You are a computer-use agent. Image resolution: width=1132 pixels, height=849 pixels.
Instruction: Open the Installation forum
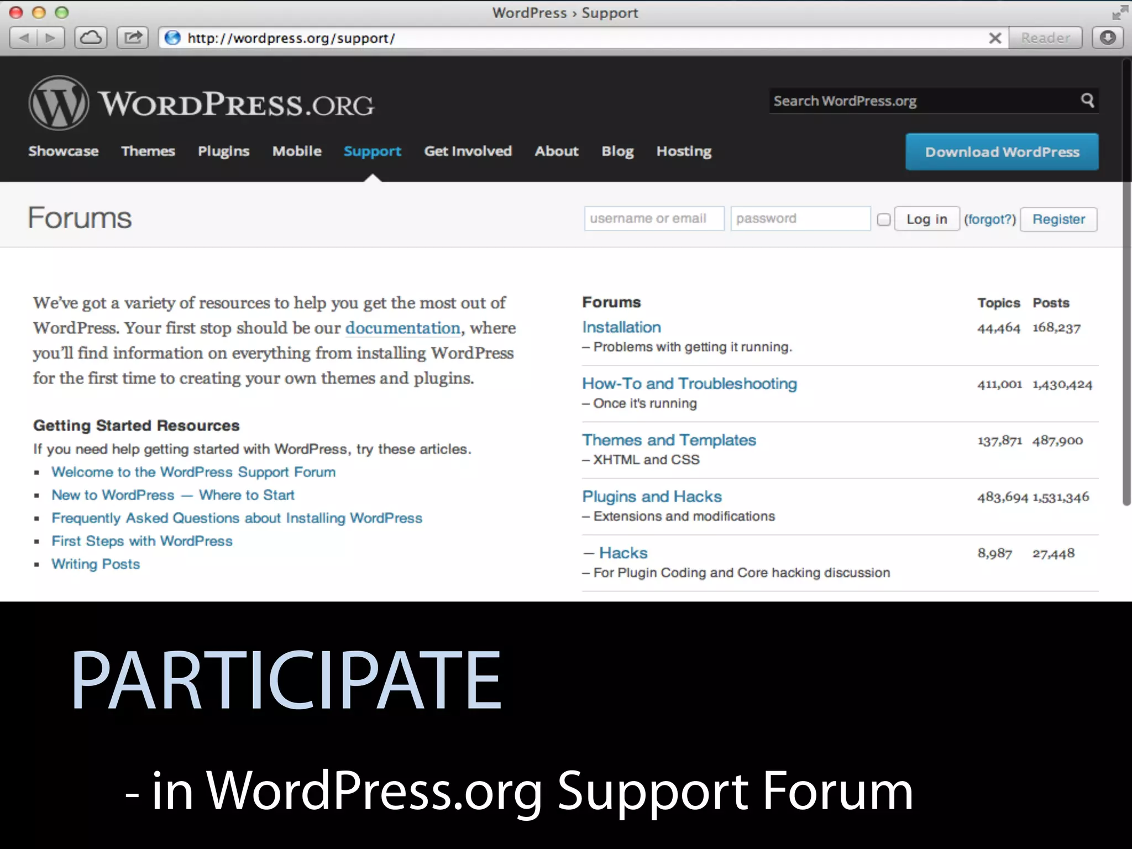[621, 327]
